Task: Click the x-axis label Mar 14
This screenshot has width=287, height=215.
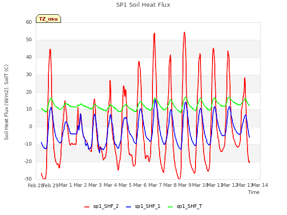Action: click(260, 185)
